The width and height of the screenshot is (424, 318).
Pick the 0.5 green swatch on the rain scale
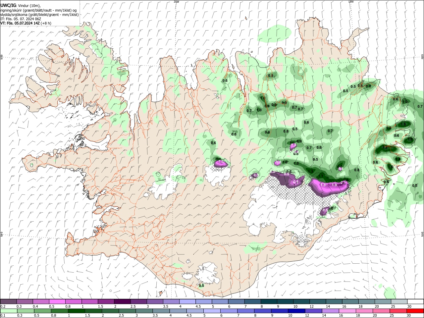(x=42, y=311)
